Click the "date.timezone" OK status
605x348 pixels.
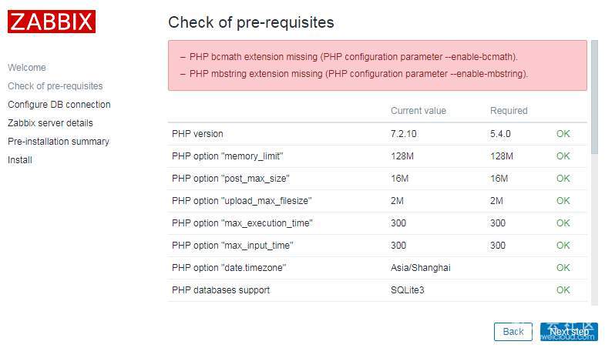[x=563, y=268]
